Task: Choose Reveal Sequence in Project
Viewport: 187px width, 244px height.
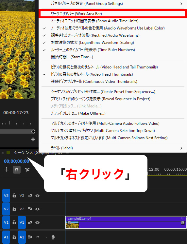Action: pyautogui.click(x=113, y=99)
